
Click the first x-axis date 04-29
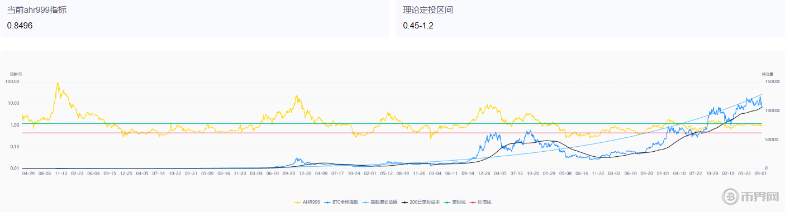(28, 174)
